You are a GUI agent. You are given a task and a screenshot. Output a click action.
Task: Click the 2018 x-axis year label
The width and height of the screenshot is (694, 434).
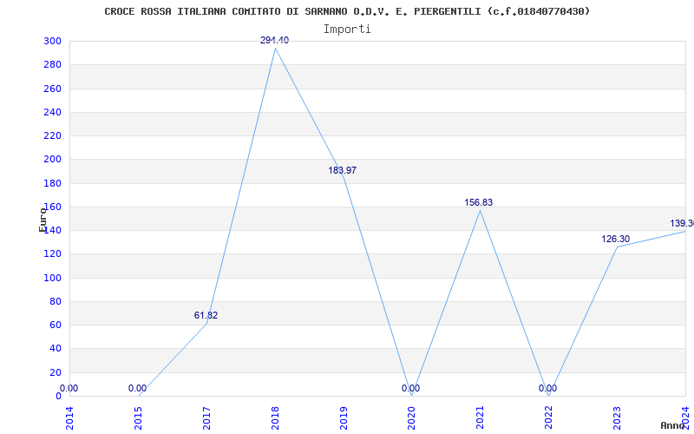275,418
